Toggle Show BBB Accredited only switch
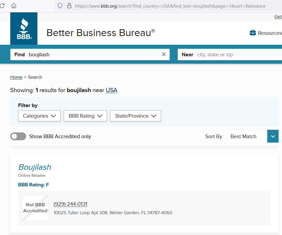Screen dimensions: 282x235 (18, 136)
